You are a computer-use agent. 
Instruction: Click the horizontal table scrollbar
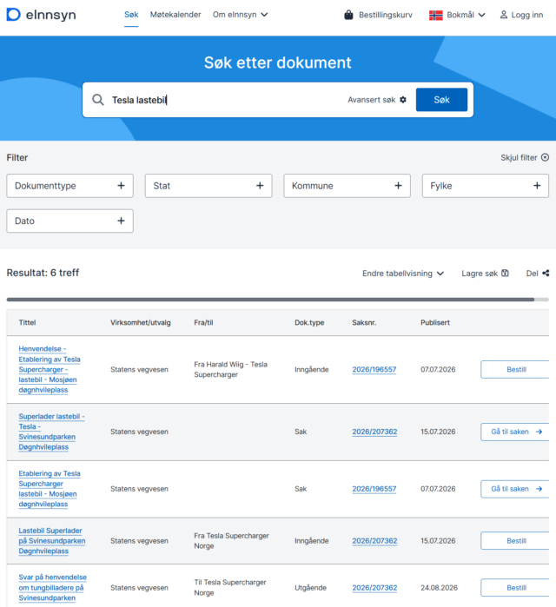point(271,300)
